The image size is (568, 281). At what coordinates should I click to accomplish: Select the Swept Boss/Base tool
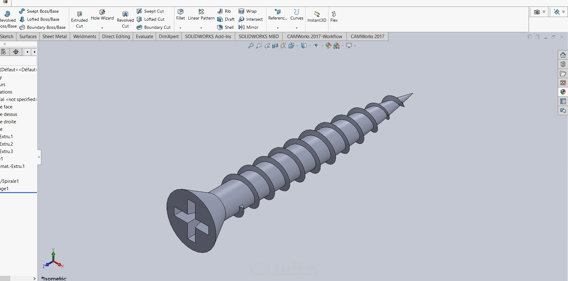tap(39, 11)
